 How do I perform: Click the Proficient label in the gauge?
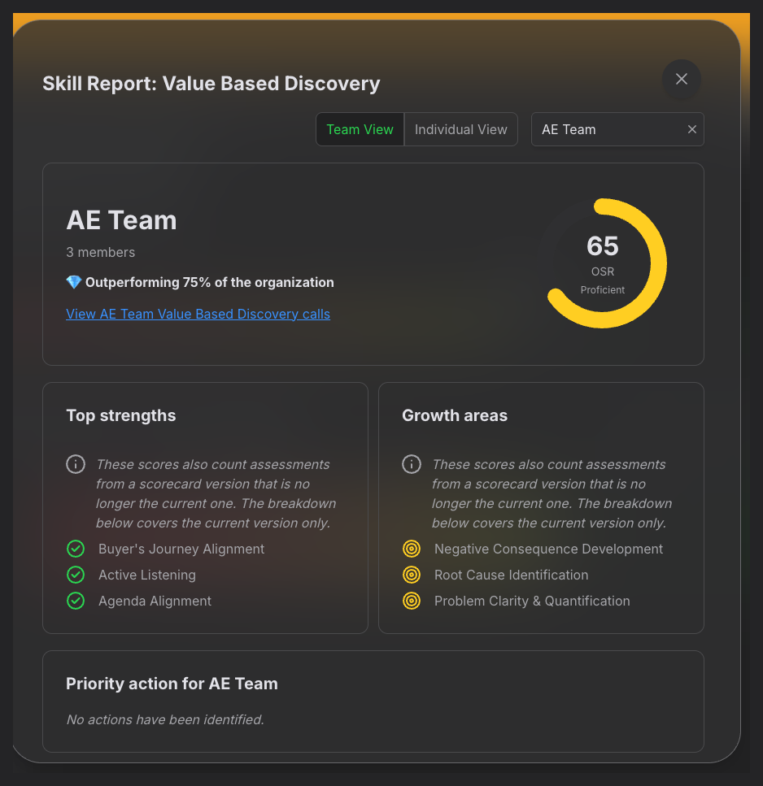[602, 289]
